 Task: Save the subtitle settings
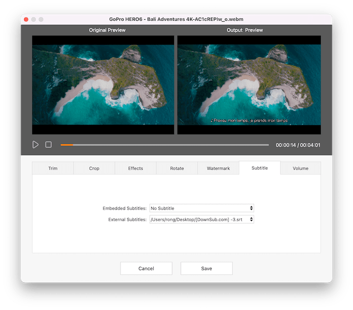pos(206,268)
